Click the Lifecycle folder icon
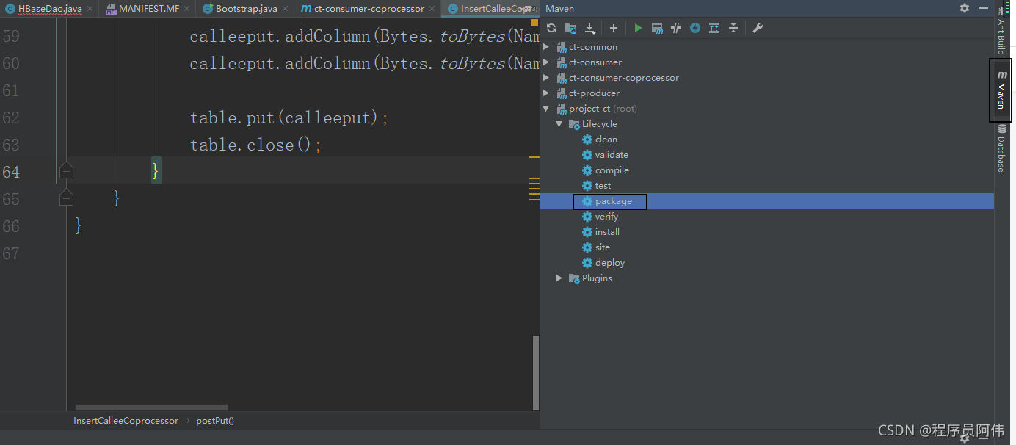 pos(574,124)
